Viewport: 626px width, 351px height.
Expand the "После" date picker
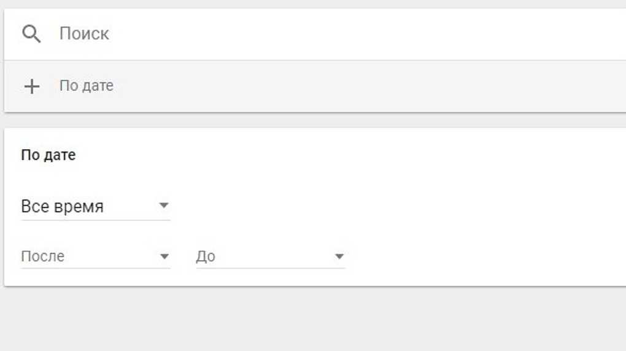pos(95,256)
